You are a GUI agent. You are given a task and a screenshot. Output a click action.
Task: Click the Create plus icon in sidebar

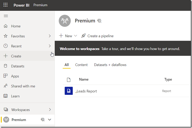[x=5, y=56]
